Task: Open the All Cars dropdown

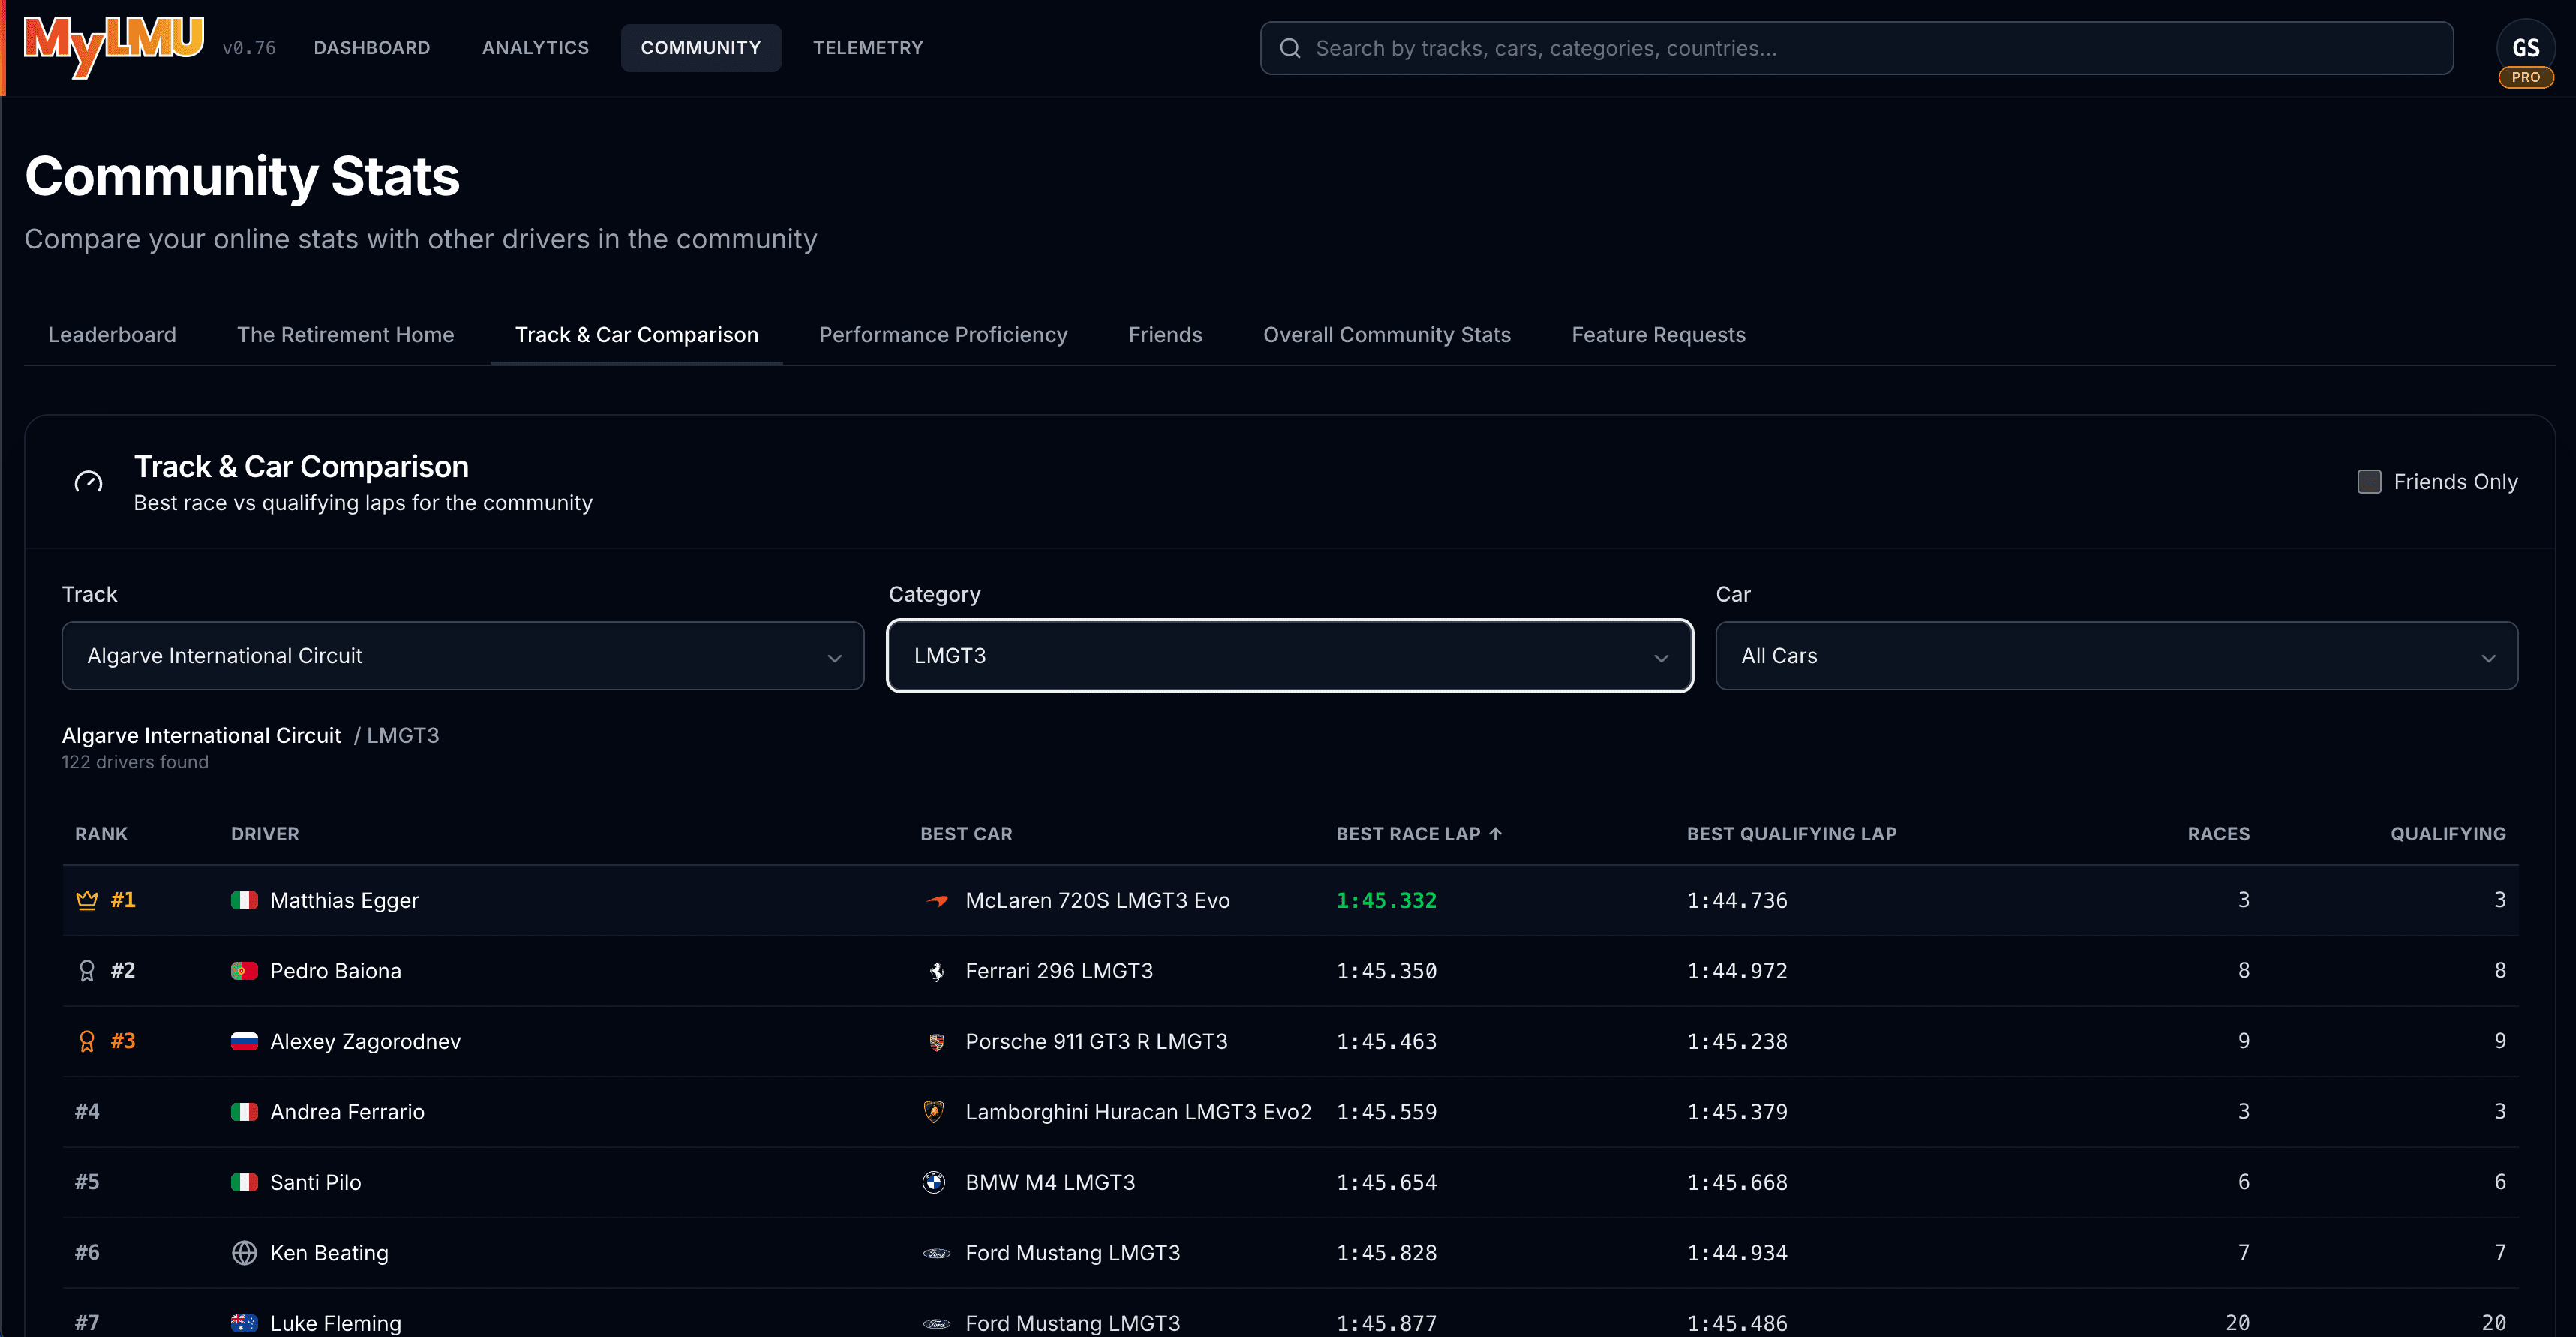Action: (x=2116, y=656)
